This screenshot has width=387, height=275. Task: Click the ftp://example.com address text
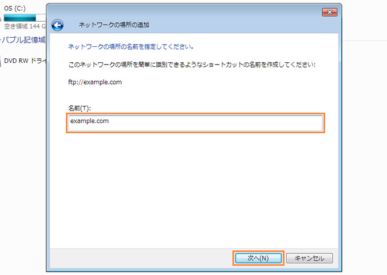[x=94, y=82]
